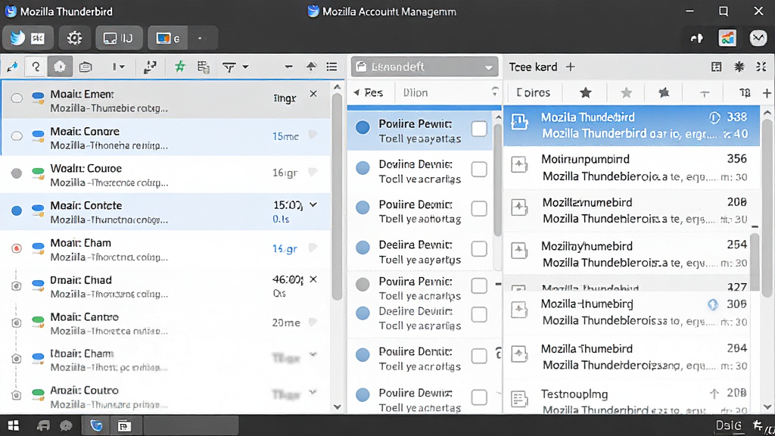Select the dark star filter tab
Screen dimensions: 775x436
(x=586, y=92)
